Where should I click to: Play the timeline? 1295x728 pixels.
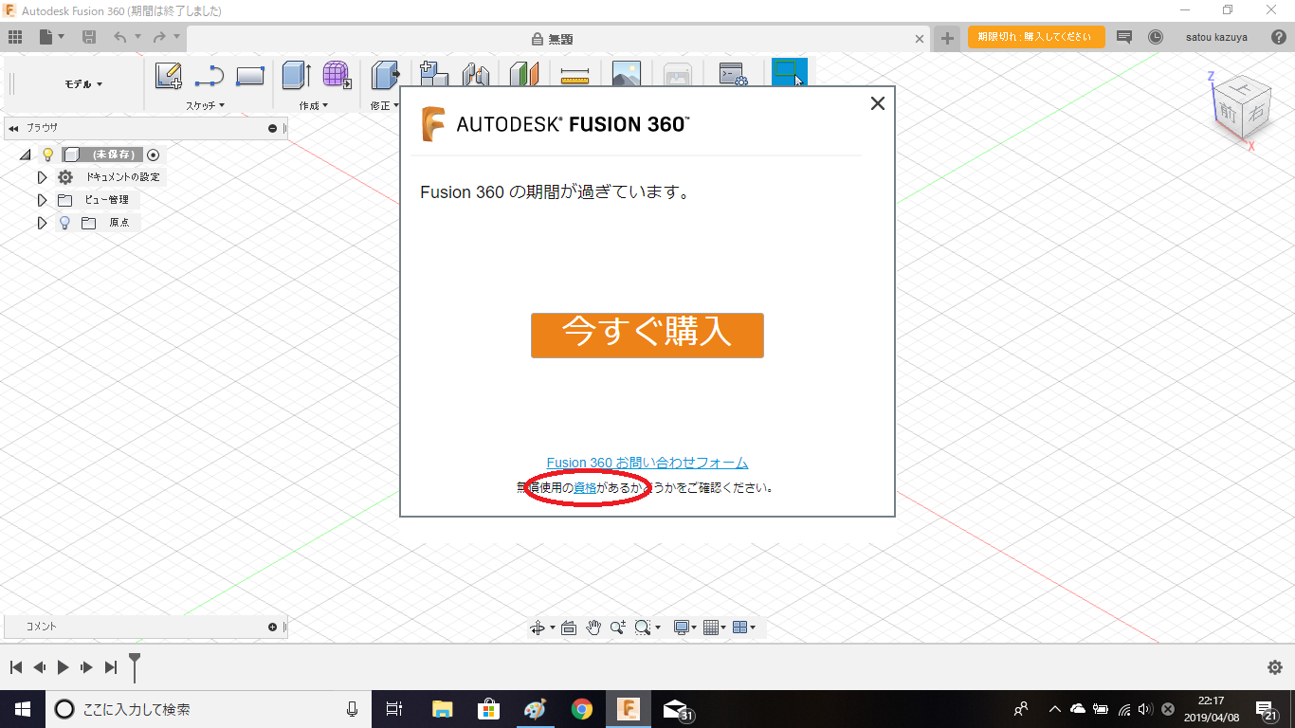click(x=63, y=667)
